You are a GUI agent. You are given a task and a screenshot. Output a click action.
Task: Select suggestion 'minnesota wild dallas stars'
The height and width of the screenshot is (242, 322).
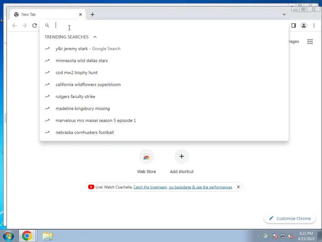point(164,61)
